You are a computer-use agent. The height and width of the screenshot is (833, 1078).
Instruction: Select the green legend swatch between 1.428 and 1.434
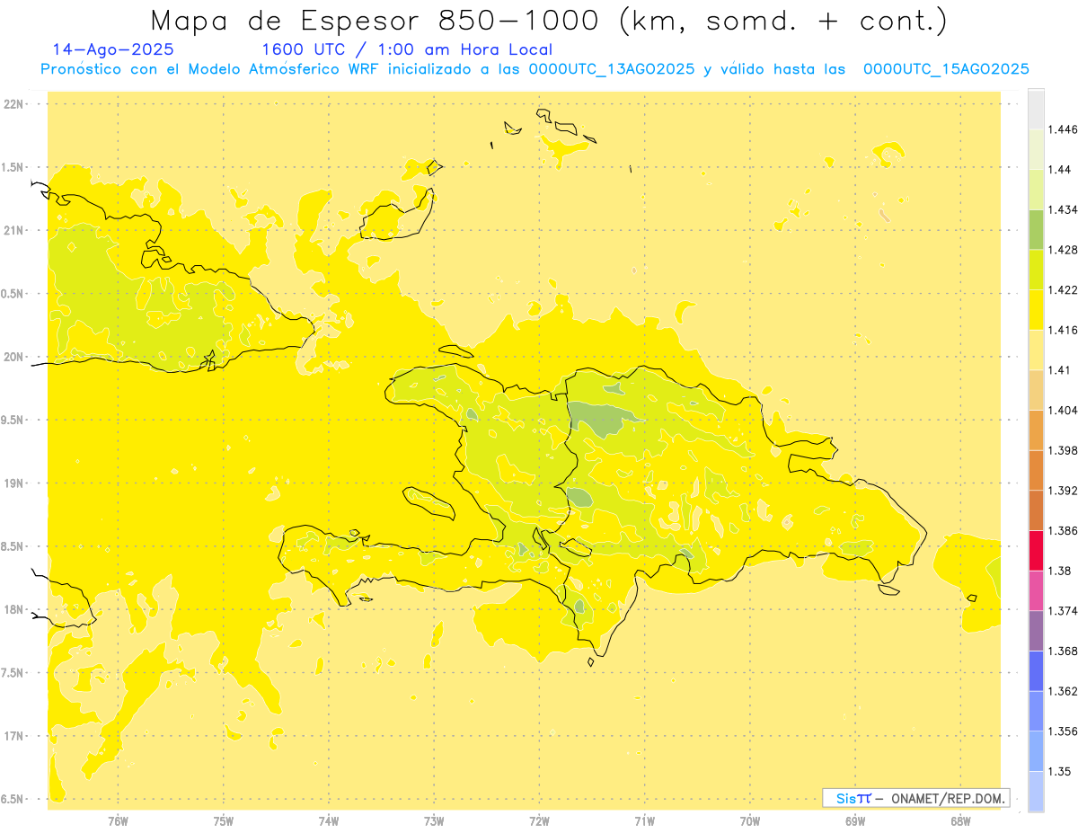[1036, 229]
